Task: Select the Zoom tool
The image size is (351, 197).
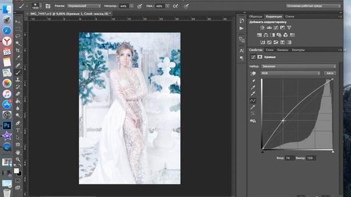Action: (18, 159)
